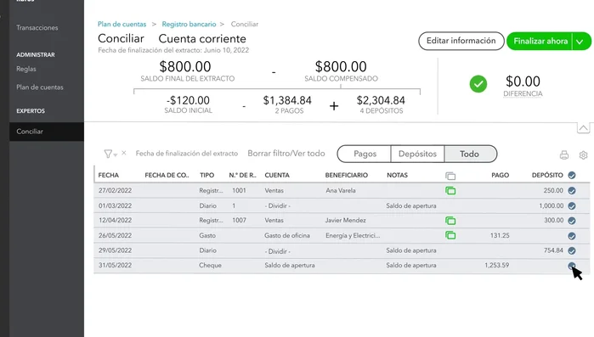Clear the filter with the X icon
Viewport: 594px width, 337px height.
click(x=124, y=153)
